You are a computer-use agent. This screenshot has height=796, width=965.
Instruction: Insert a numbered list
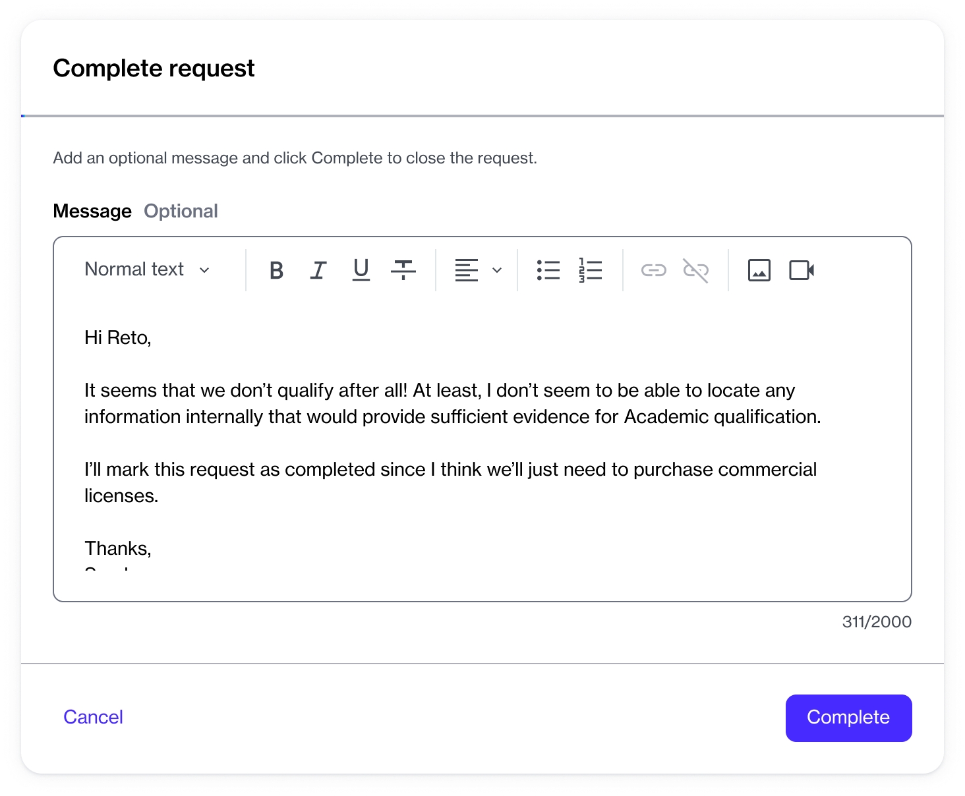591,270
